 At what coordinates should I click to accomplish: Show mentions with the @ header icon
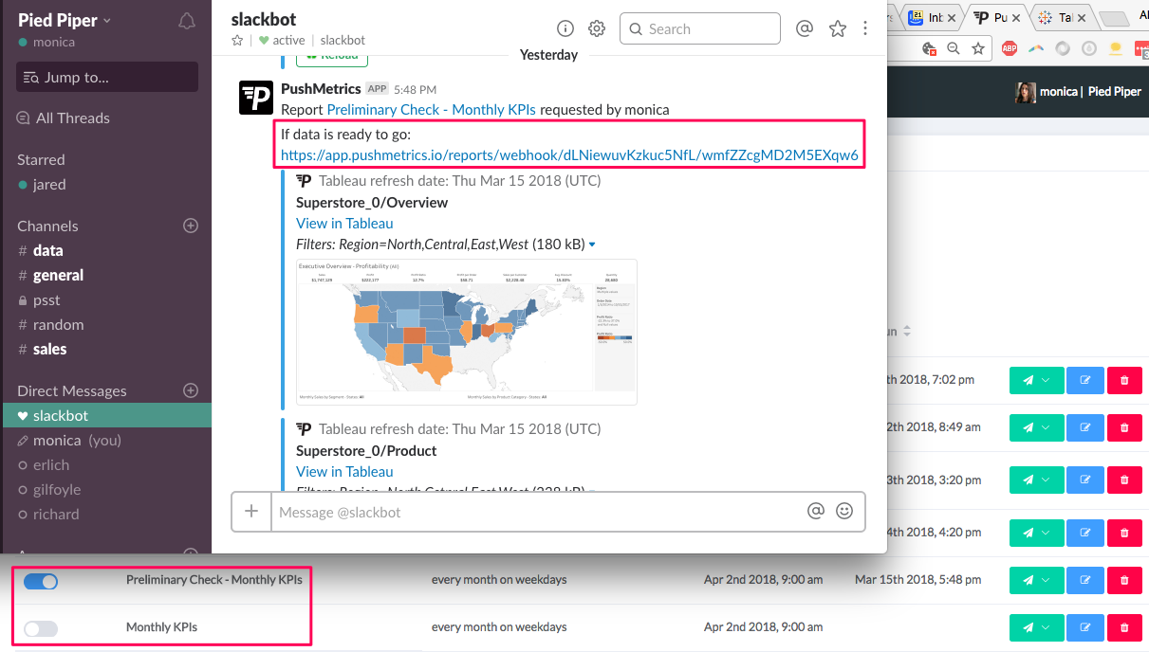coord(805,28)
